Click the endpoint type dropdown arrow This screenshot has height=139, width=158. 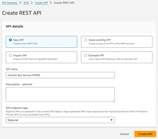coord(111,120)
